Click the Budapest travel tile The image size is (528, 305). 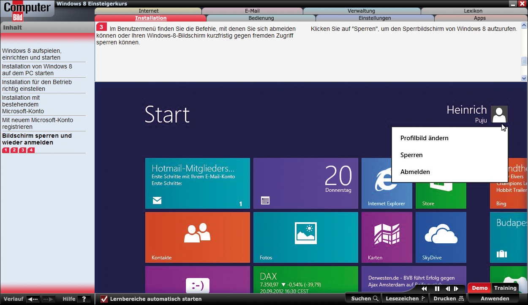click(509, 237)
